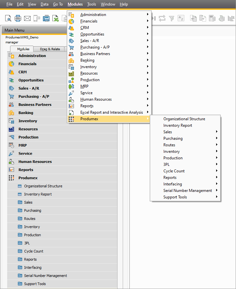Click Human Resources icon in Modules dropdown

[x=71, y=99]
